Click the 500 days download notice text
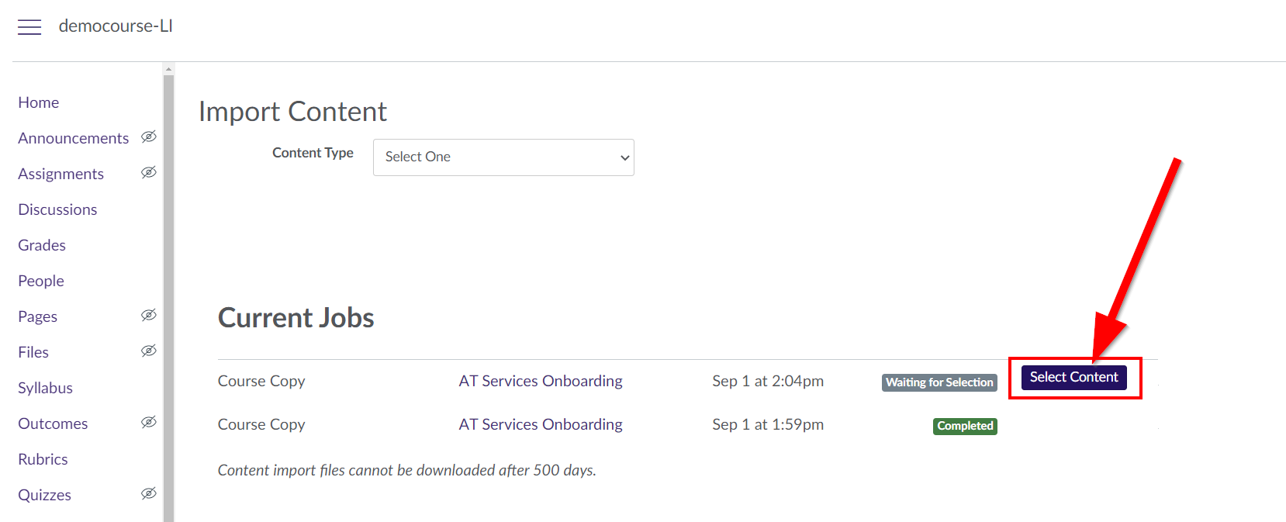 [407, 470]
